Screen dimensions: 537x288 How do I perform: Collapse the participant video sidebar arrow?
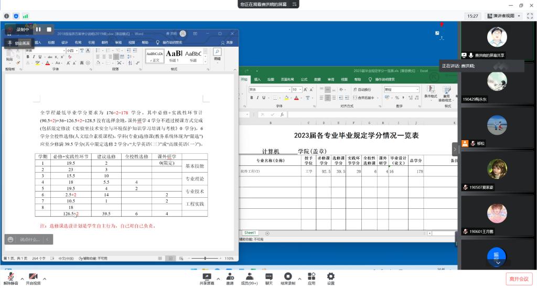454,148
